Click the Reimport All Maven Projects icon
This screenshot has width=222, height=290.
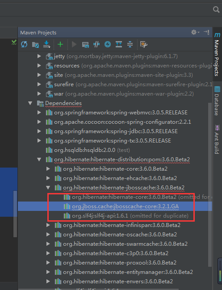click(24, 44)
